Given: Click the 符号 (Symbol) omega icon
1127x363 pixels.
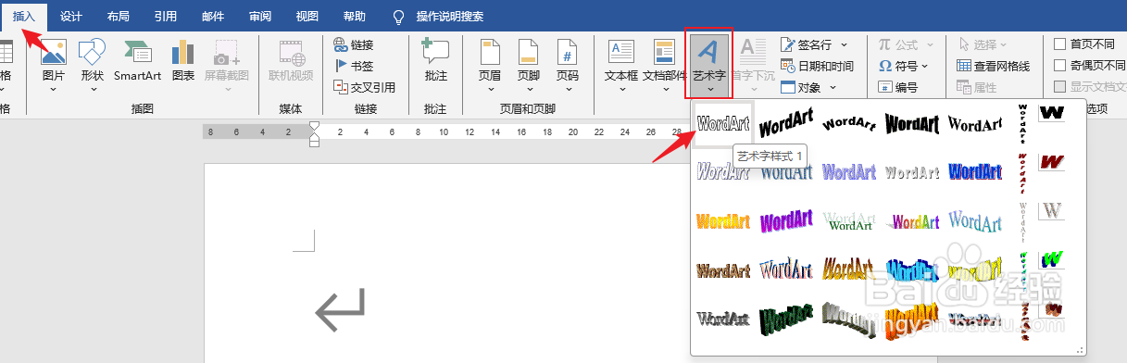Looking at the screenshot, I should tap(885, 66).
